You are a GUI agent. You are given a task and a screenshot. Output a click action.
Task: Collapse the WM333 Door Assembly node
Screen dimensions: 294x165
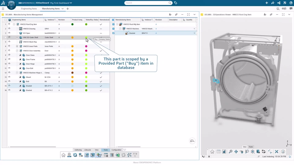[x=17, y=51]
